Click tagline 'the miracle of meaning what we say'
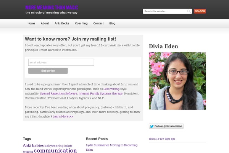Viewport: 229px width, 153px height. tap(52, 13)
